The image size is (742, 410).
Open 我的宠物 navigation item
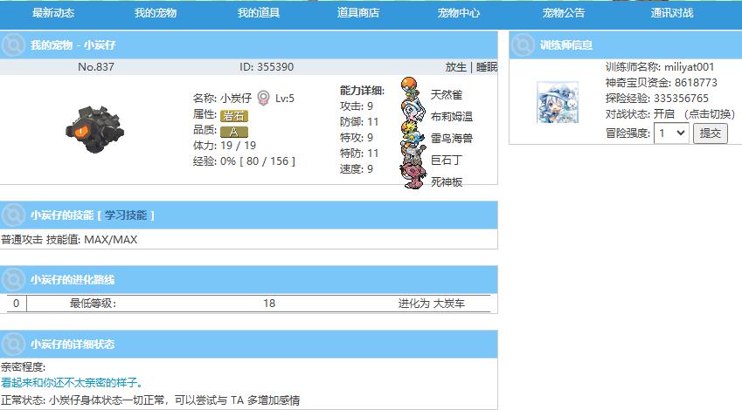[x=155, y=13]
